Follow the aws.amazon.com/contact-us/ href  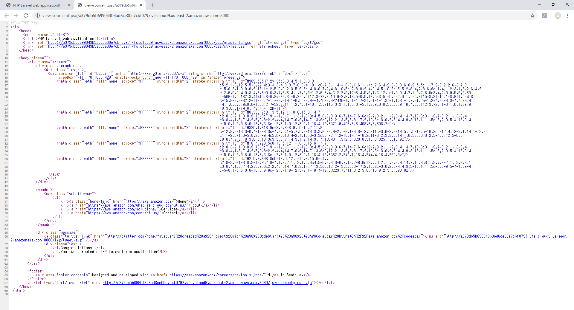point(123,213)
